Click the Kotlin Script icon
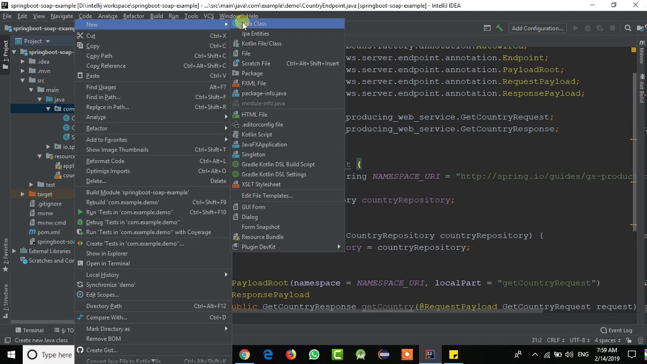Image resolution: width=647 pixels, height=364 pixels. coord(236,134)
